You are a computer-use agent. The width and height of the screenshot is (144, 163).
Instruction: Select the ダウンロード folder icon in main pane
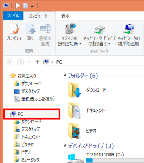[x=75, y=90]
